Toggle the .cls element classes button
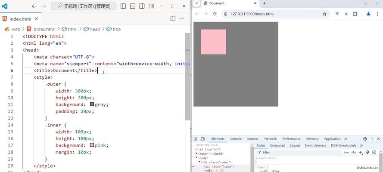383x172 pixels. (353, 153)
